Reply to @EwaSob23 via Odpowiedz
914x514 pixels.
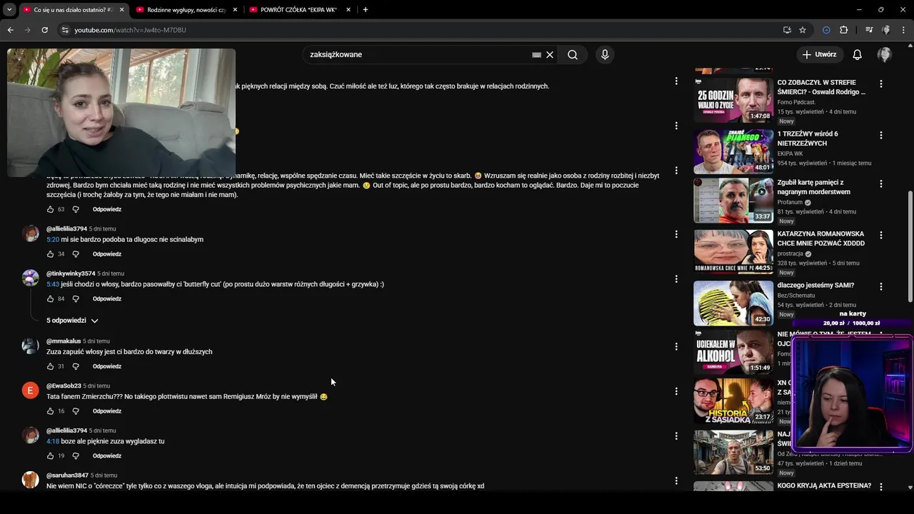point(107,411)
